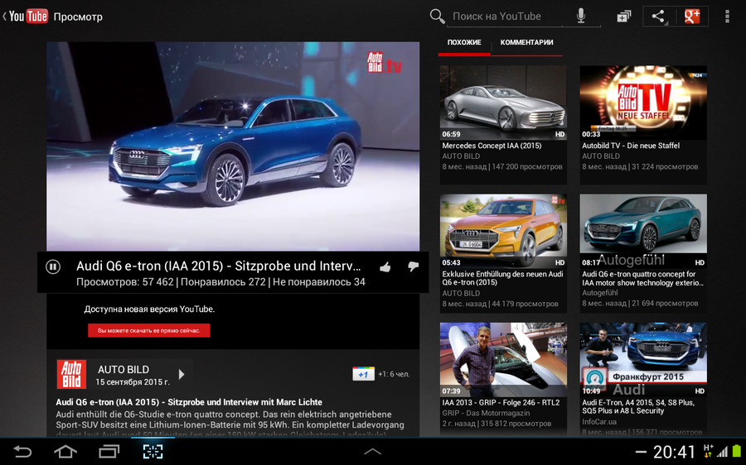746x465 pixels.
Task: Select title 'Mercedes Concept IAA (2015)'
Action: click(492, 146)
